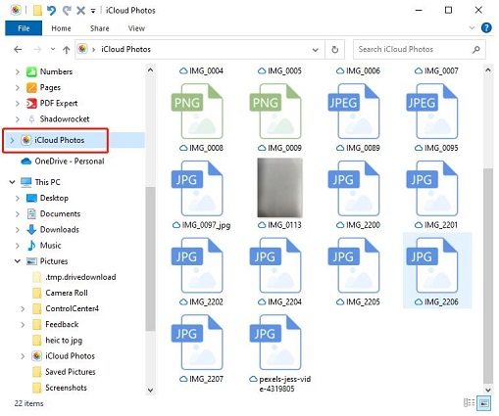Screen dimensions: 499x416
Task: Select JPEG file IMG_0089
Action: (358, 117)
